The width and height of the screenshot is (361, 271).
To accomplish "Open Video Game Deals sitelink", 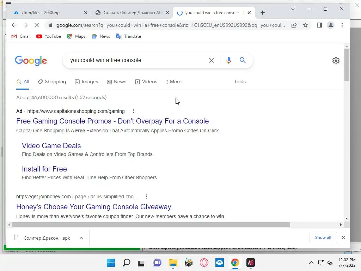I will [51, 146].
